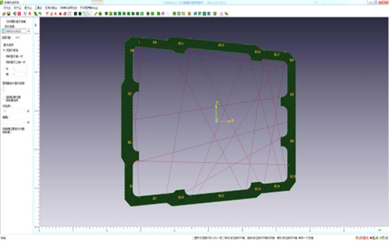Click the floppy-disk save icon in toolbar
Screen dimensions: 389x241
click(9, 13)
